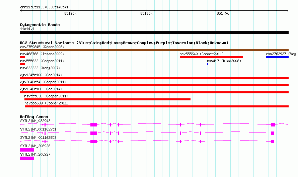Viewport: 298px width, 177px height.
Task: Select the magenta SYTL2|NM_206927 gene block
Action: tap(27, 158)
